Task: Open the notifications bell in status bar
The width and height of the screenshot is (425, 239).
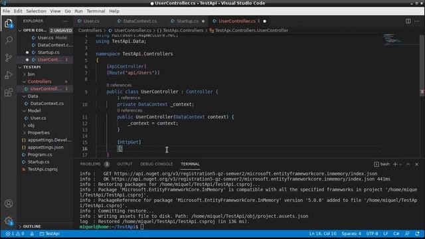Action: coord(417,234)
